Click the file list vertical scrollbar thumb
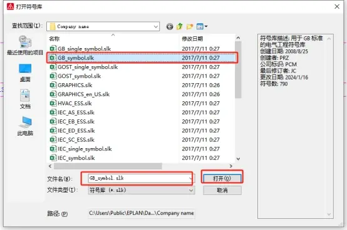The image size is (347, 230). click(x=238, y=70)
